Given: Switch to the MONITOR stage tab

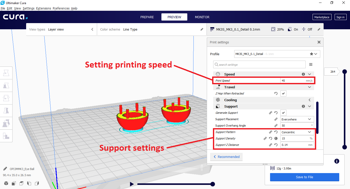Looking at the screenshot, I should pyautogui.click(x=202, y=17).
